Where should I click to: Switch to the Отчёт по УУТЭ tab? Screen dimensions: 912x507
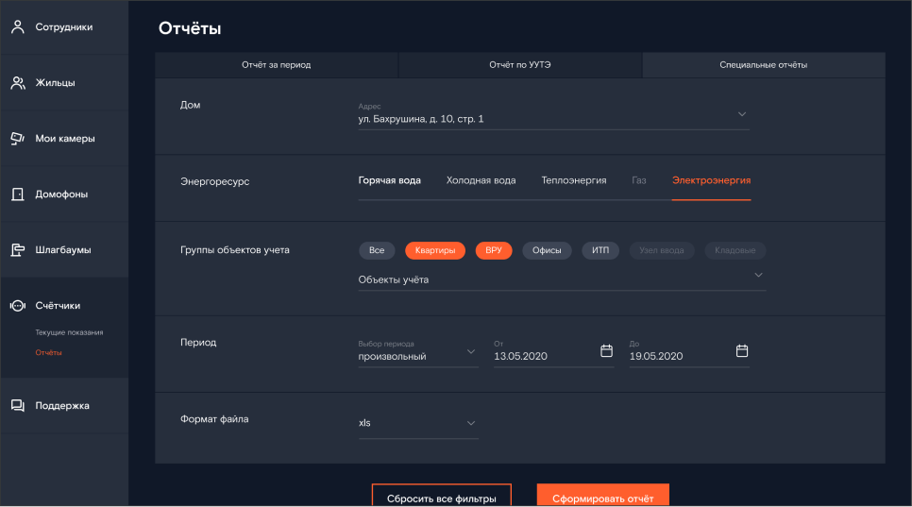point(520,65)
